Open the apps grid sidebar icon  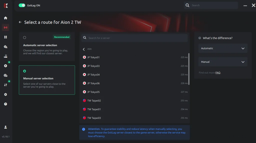(5, 37)
